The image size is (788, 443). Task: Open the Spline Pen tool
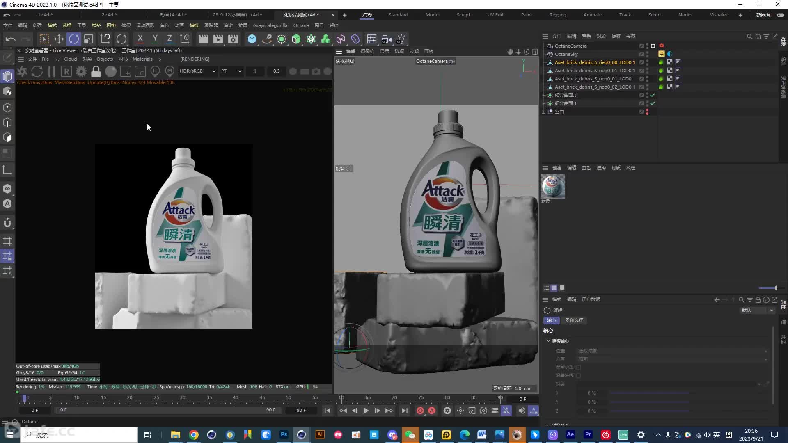click(x=267, y=39)
